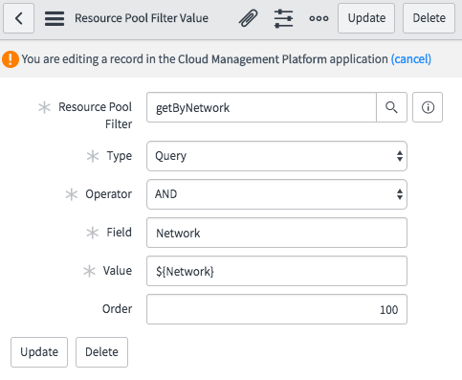Click the header Update button
Viewport: 462px width, 380px height.
(366, 18)
